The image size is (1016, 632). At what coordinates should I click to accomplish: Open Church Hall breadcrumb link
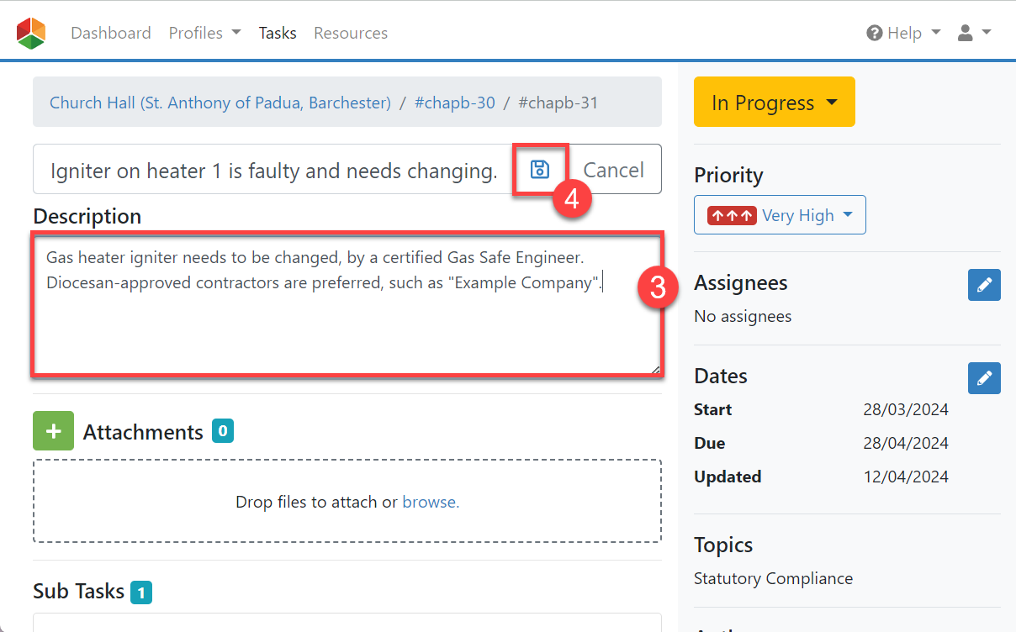[220, 103]
